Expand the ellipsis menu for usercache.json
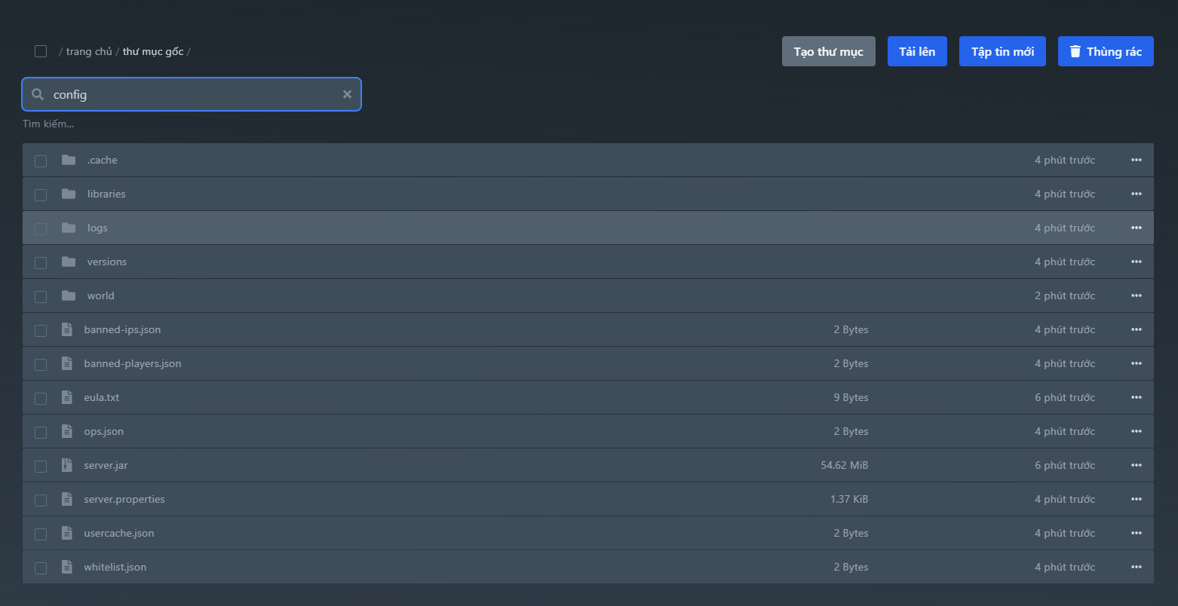The width and height of the screenshot is (1178, 606). 1136,533
